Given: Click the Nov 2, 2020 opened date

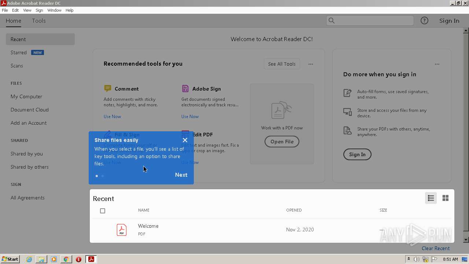Looking at the screenshot, I should tap(300, 230).
